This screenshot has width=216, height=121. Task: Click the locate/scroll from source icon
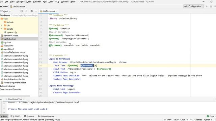[x=22, y=11]
